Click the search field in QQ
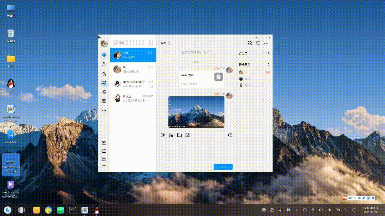385x216 pixels. click(130, 43)
